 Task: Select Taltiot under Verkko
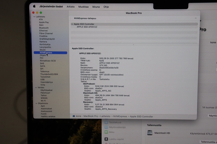pyautogui.click(x=44, y=95)
